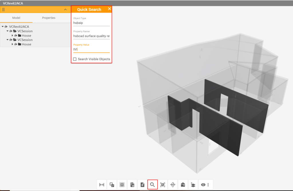Screen dimensions: 293x191
Task: Toggle visibility eye of the first VCSession
Action: (x=11, y=31)
